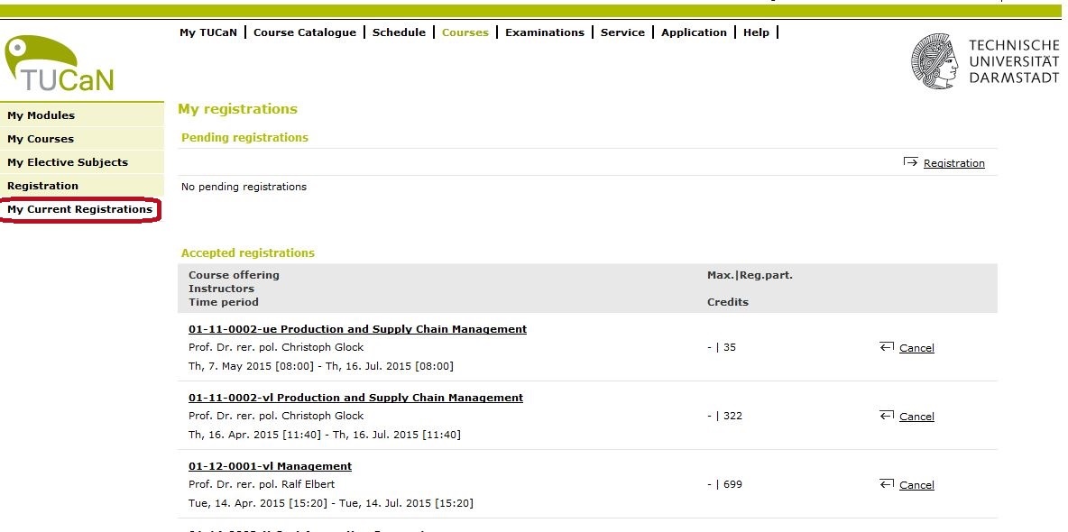1068x532 pixels.
Task: Click the time period starting Th, 7. May 2015
Action: point(321,366)
